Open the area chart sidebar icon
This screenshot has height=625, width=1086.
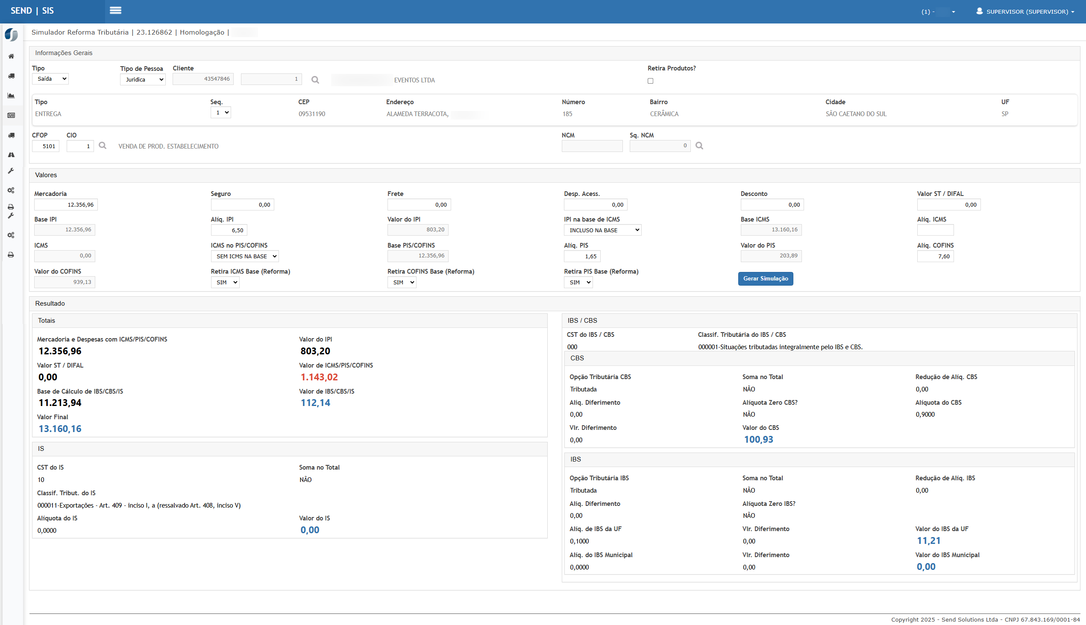tap(11, 96)
